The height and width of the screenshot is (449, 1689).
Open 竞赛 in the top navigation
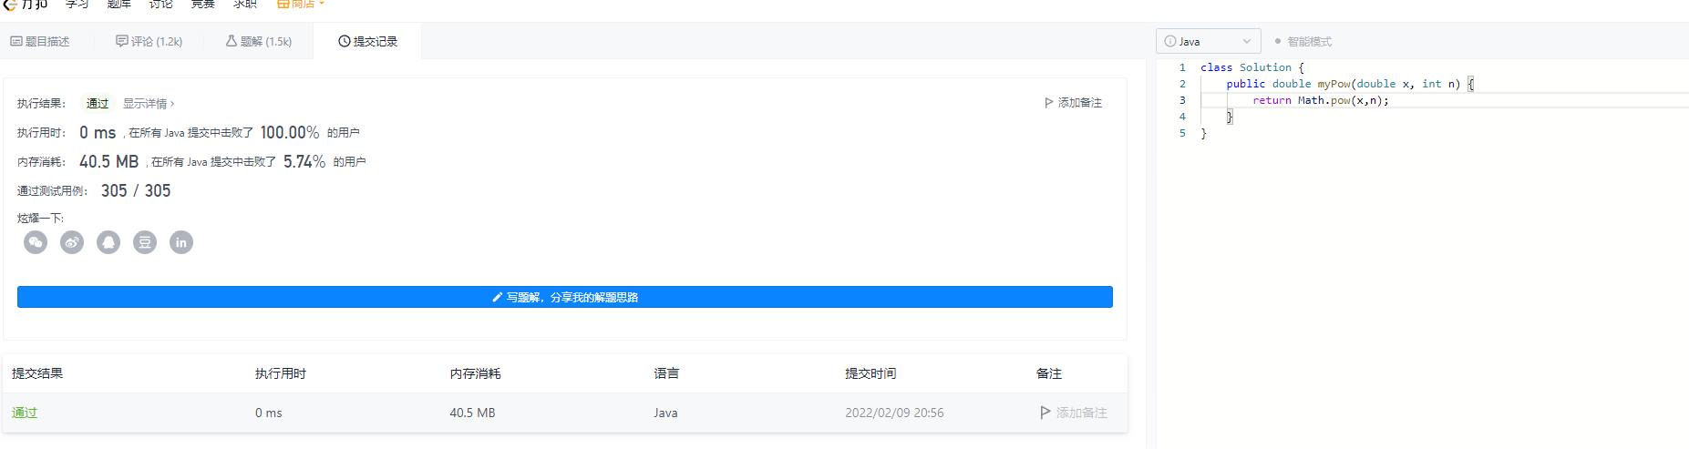[x=203, y=4]
